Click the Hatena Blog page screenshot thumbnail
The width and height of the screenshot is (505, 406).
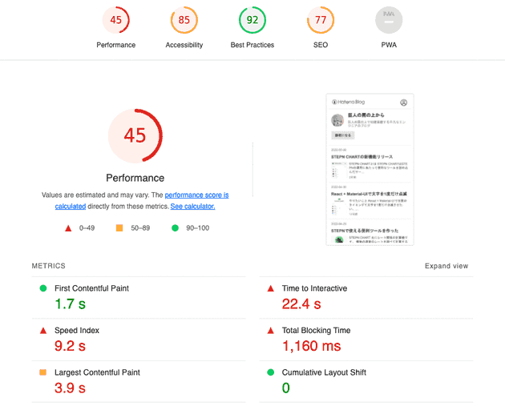click(x=370, y=169)
